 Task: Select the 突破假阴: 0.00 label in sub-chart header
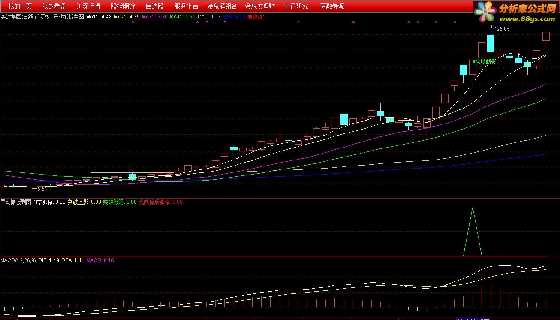point(120,202)
